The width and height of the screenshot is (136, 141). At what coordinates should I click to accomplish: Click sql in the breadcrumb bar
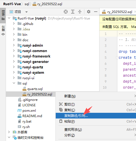[27, 4]
